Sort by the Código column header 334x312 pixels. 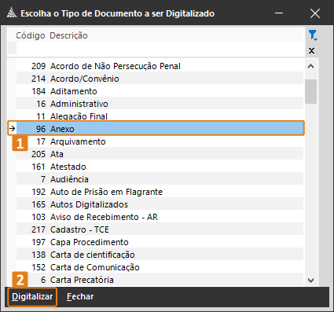click(x=31, y=35)
